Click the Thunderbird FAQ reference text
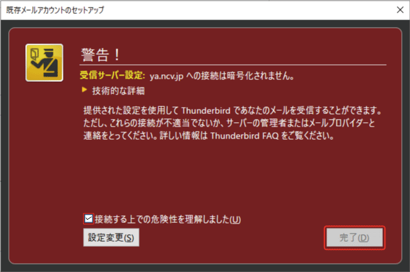The height and width of the screenshot is (272, 410). (245, 136)
